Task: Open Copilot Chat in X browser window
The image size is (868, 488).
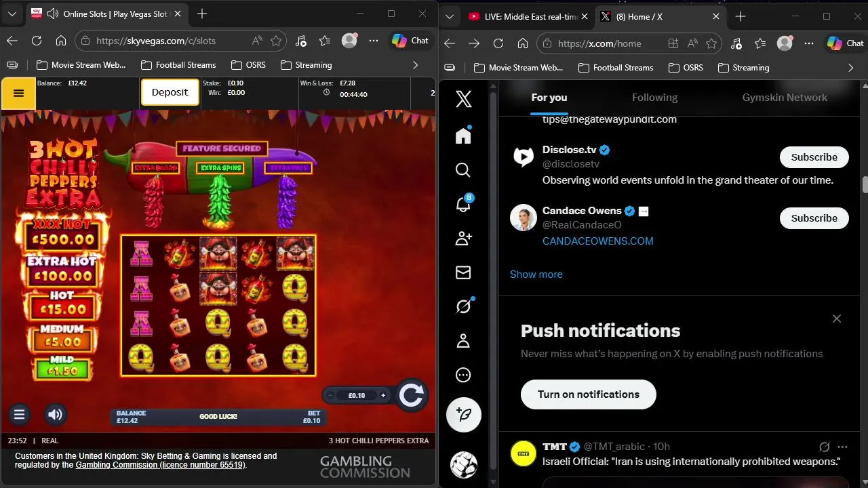Action: 846,43
